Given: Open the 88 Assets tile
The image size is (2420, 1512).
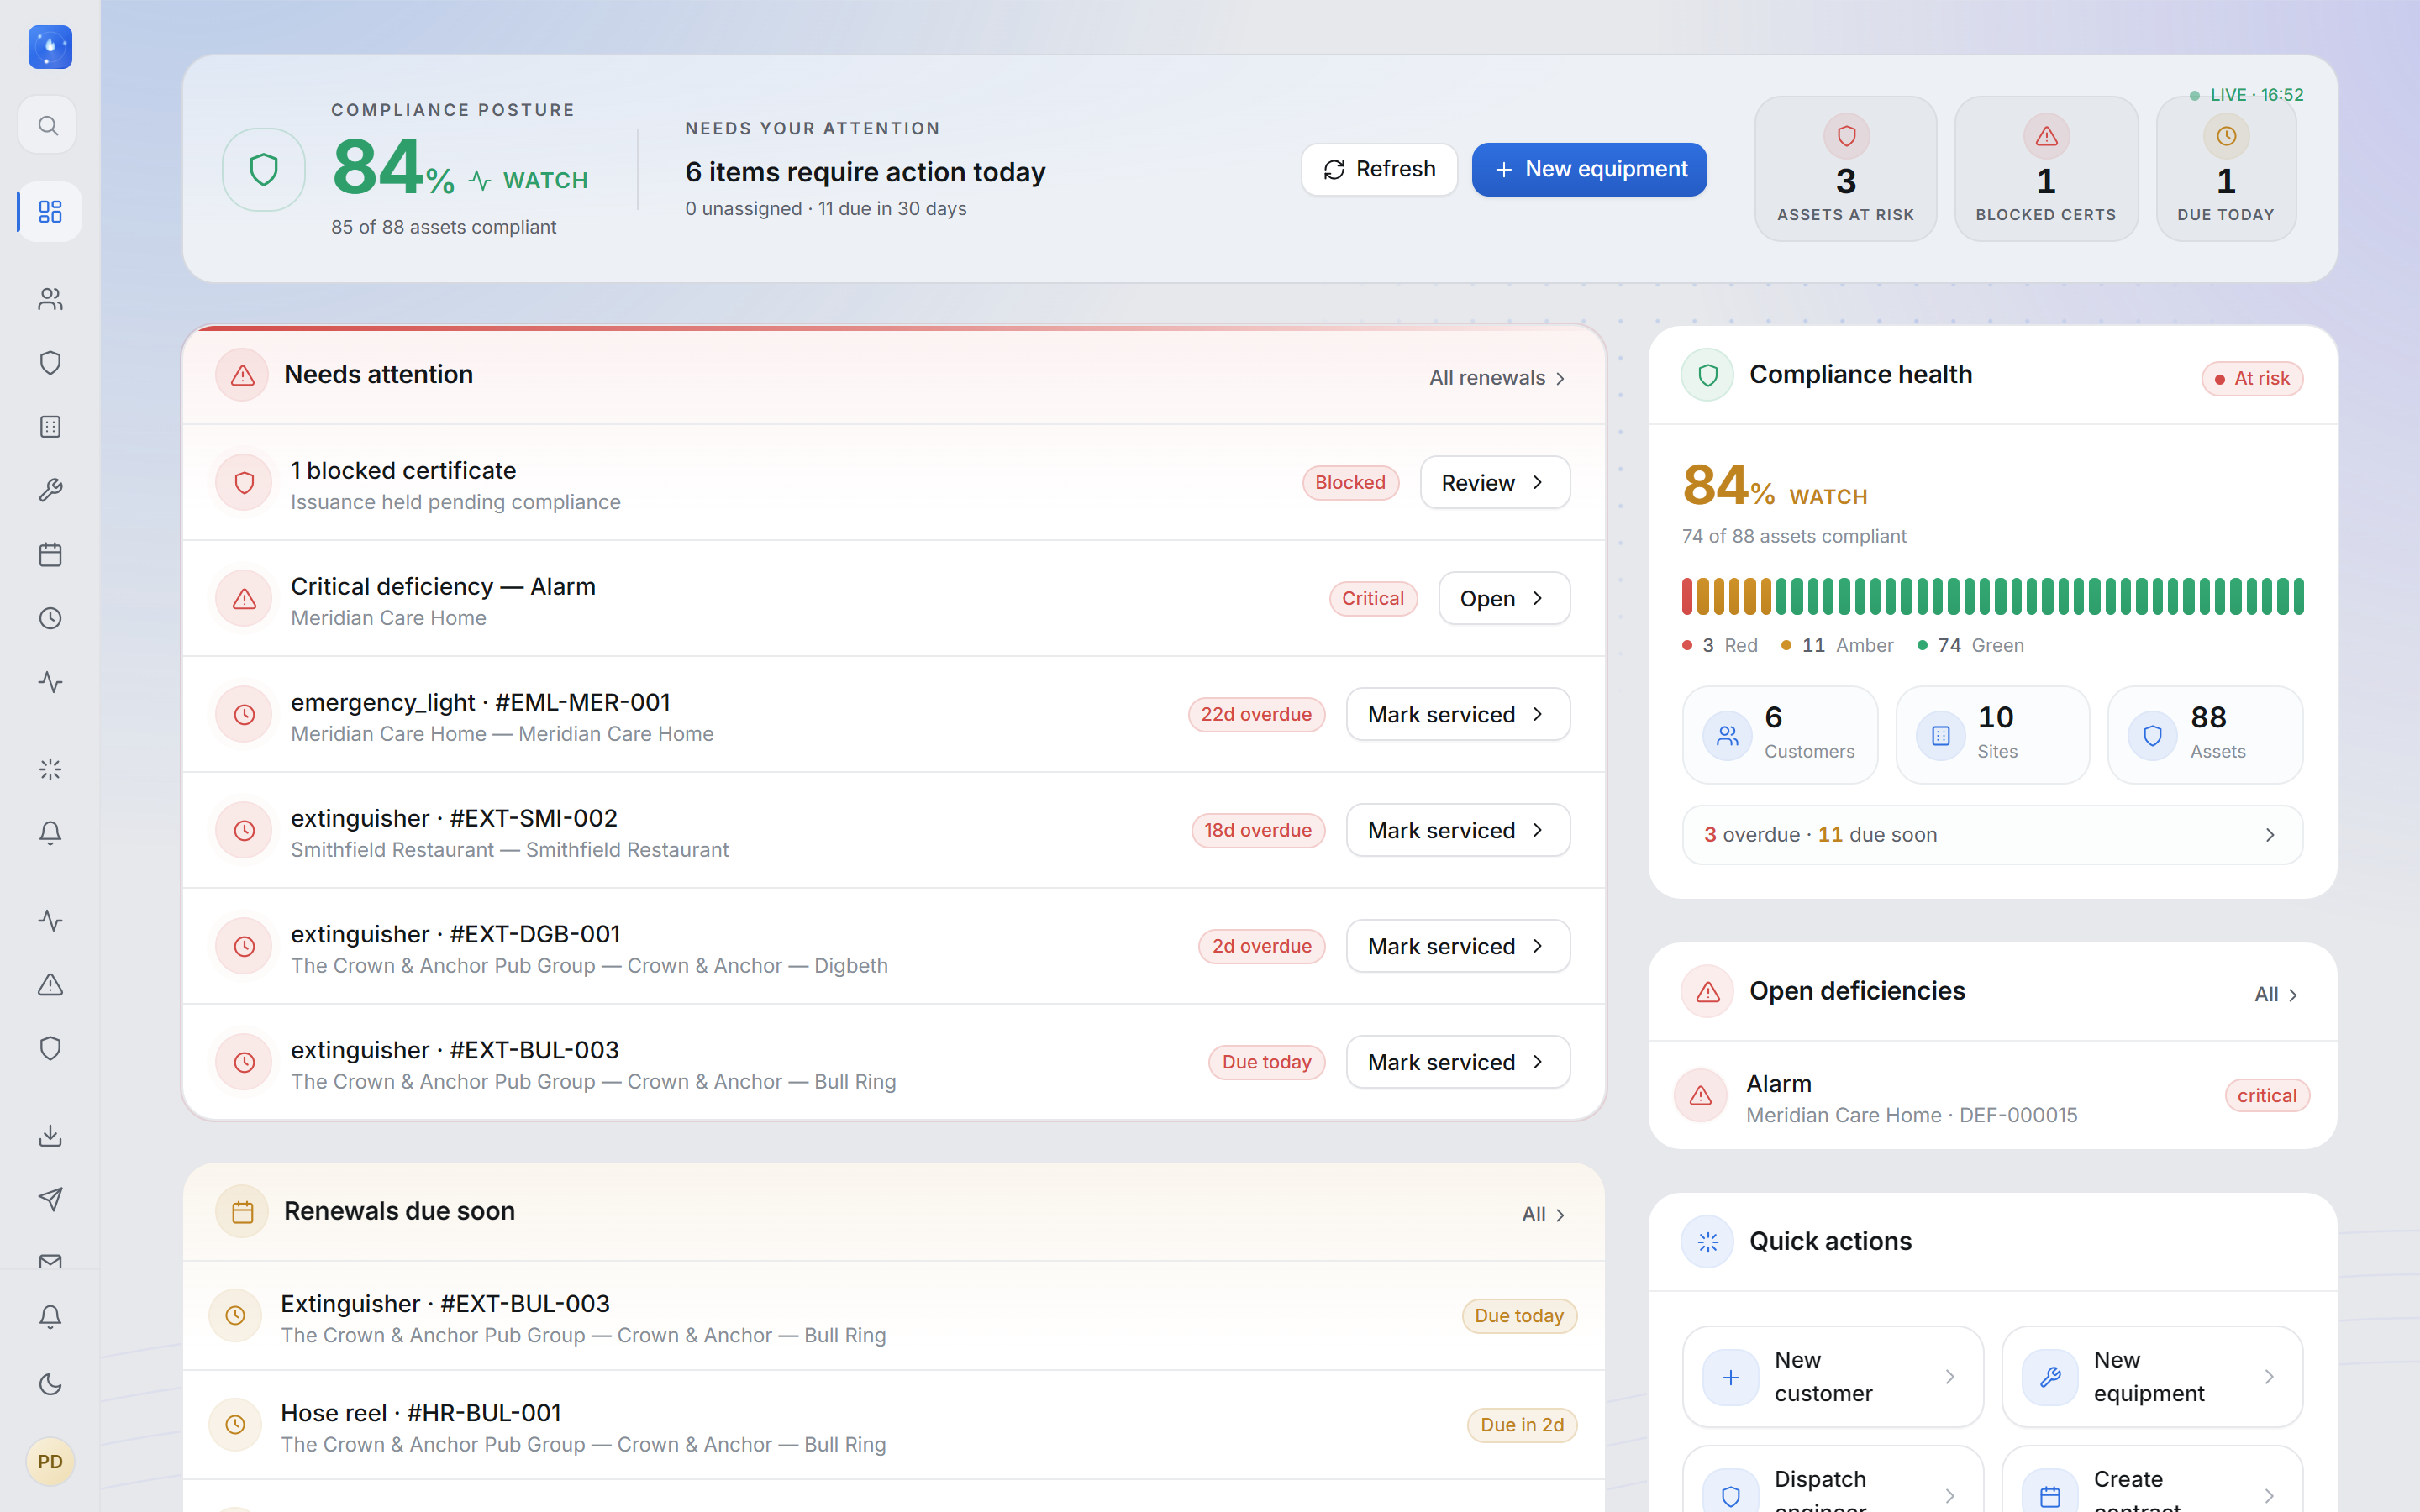Looking at the screenshot, I should (2205, 734).
